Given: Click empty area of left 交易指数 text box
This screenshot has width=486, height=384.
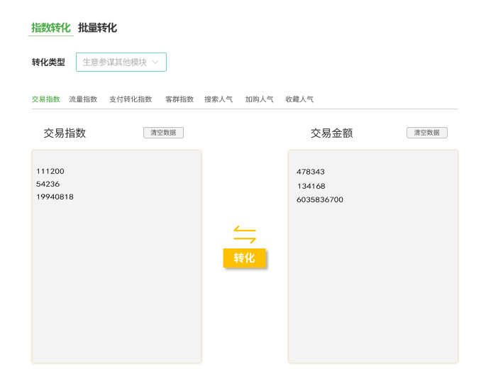Looking at the screenshot, I should (x=116, y=284).
